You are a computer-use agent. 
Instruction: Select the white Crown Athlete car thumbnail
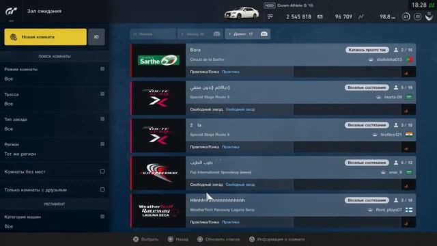[x=242, y=13]
